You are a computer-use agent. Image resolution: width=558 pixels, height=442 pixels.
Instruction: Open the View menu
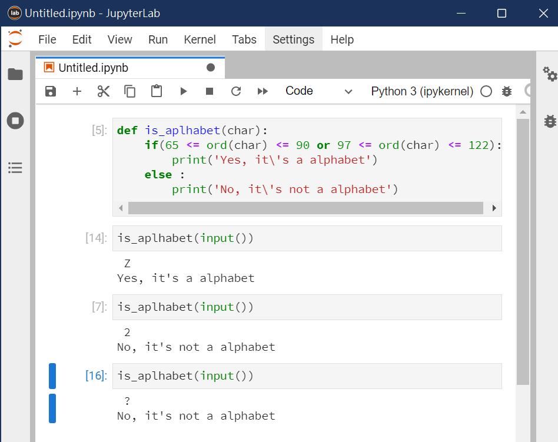coord(120,39)
